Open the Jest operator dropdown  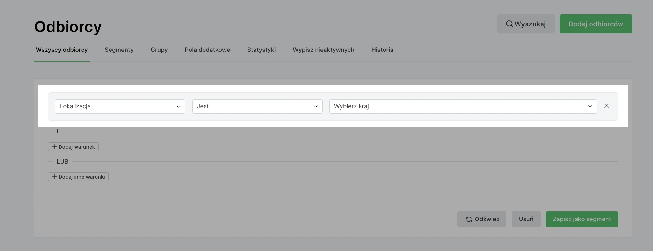[x=257, y=106]
